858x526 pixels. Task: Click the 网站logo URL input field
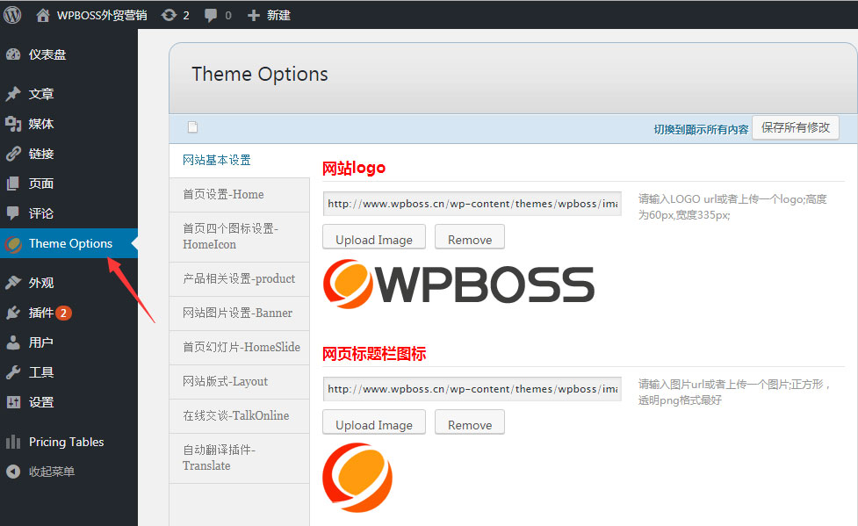pos(472,204)
